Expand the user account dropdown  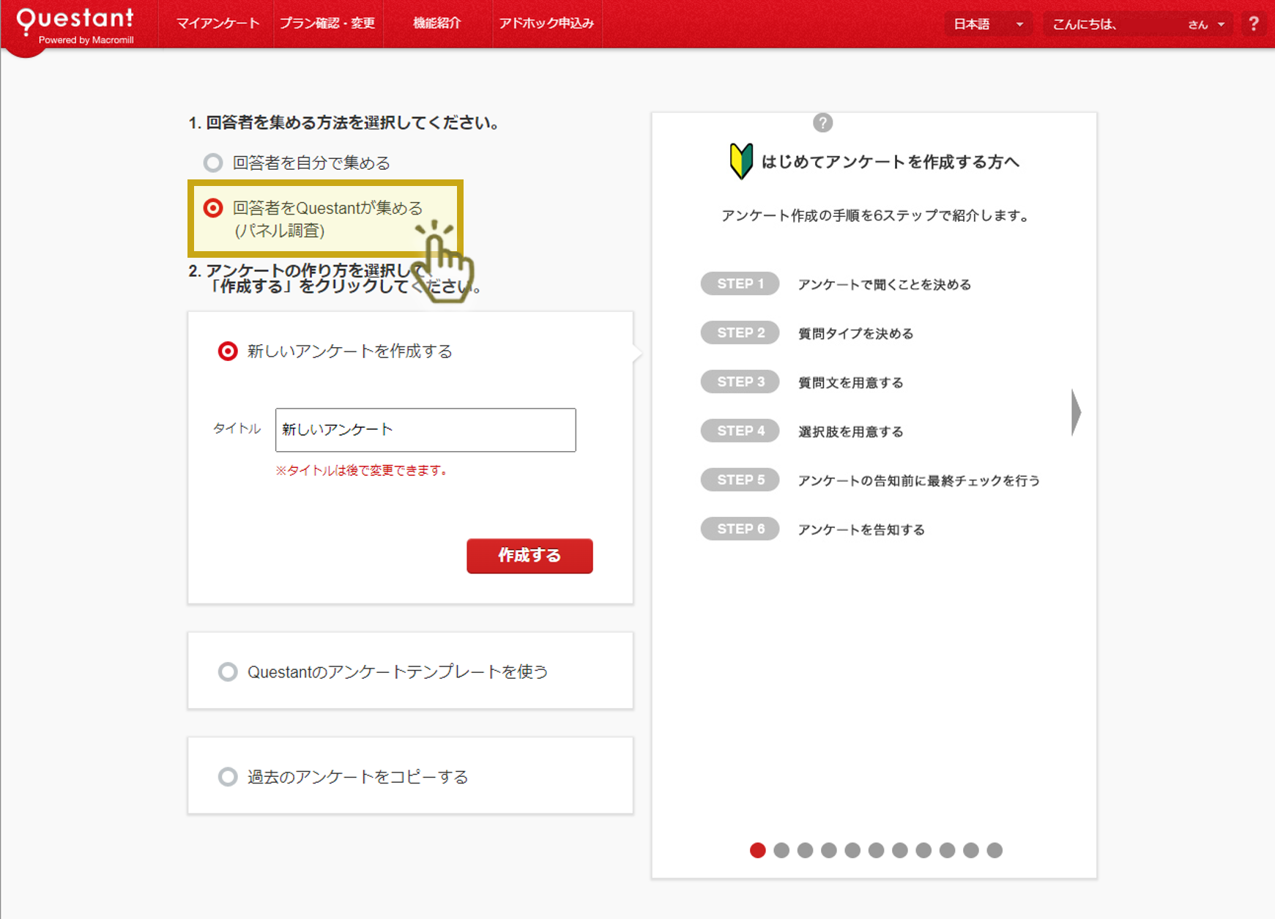coord(1220,23)
